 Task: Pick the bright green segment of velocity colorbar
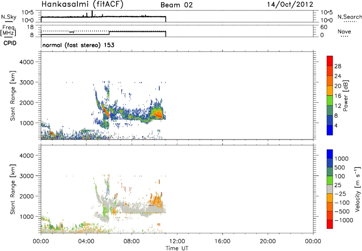click(330, 180)
